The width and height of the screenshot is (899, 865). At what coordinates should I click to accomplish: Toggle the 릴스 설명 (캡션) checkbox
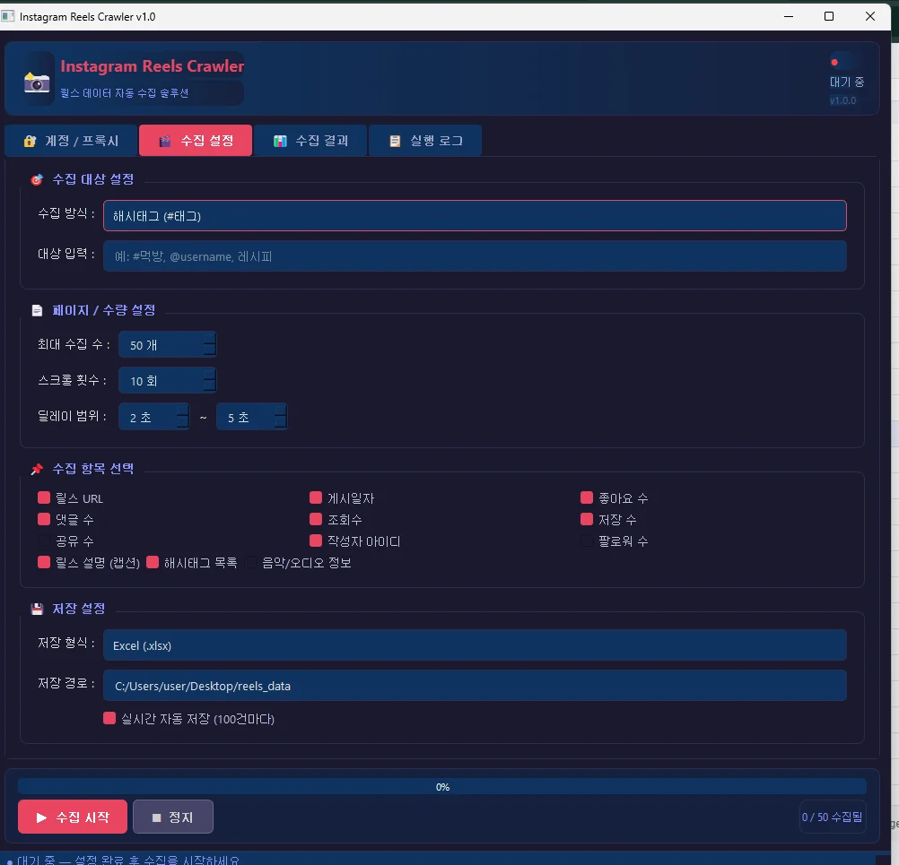(x=44, y=563)
